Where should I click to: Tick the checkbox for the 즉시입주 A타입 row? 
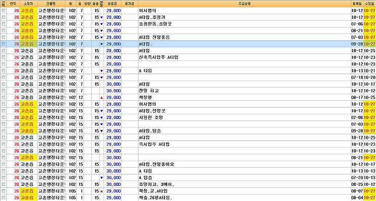point(3,145)
